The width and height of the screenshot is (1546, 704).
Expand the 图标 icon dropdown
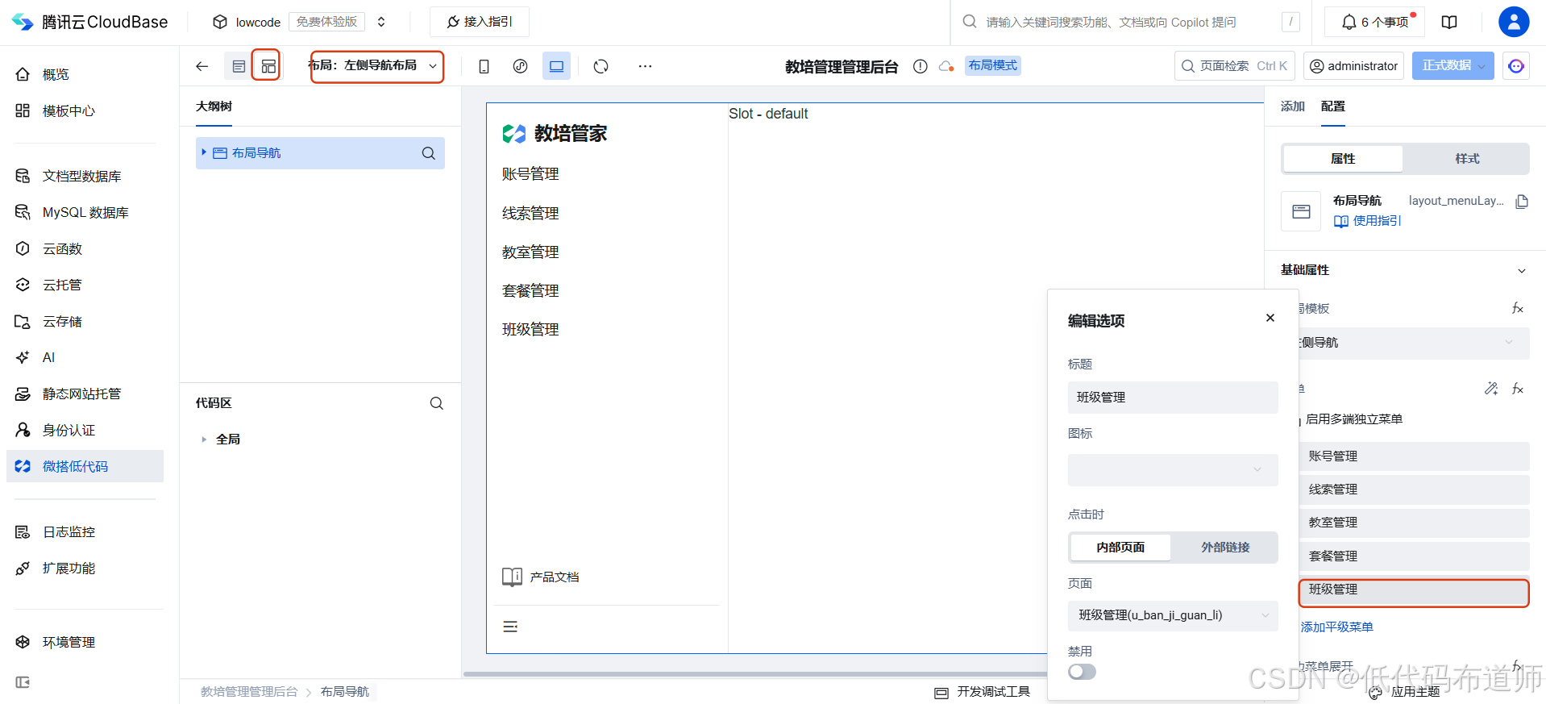(1173, 470)
